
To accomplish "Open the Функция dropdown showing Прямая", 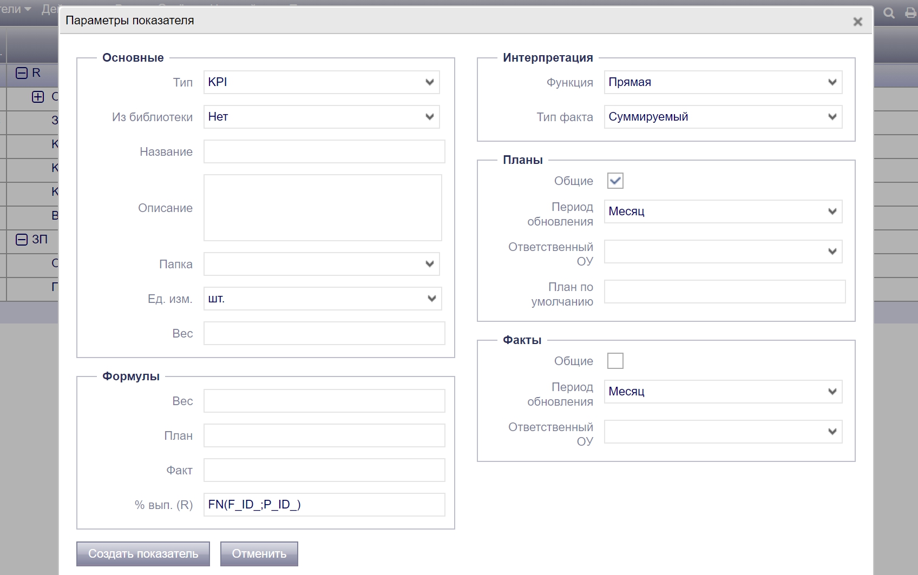I will click(723, 82).
